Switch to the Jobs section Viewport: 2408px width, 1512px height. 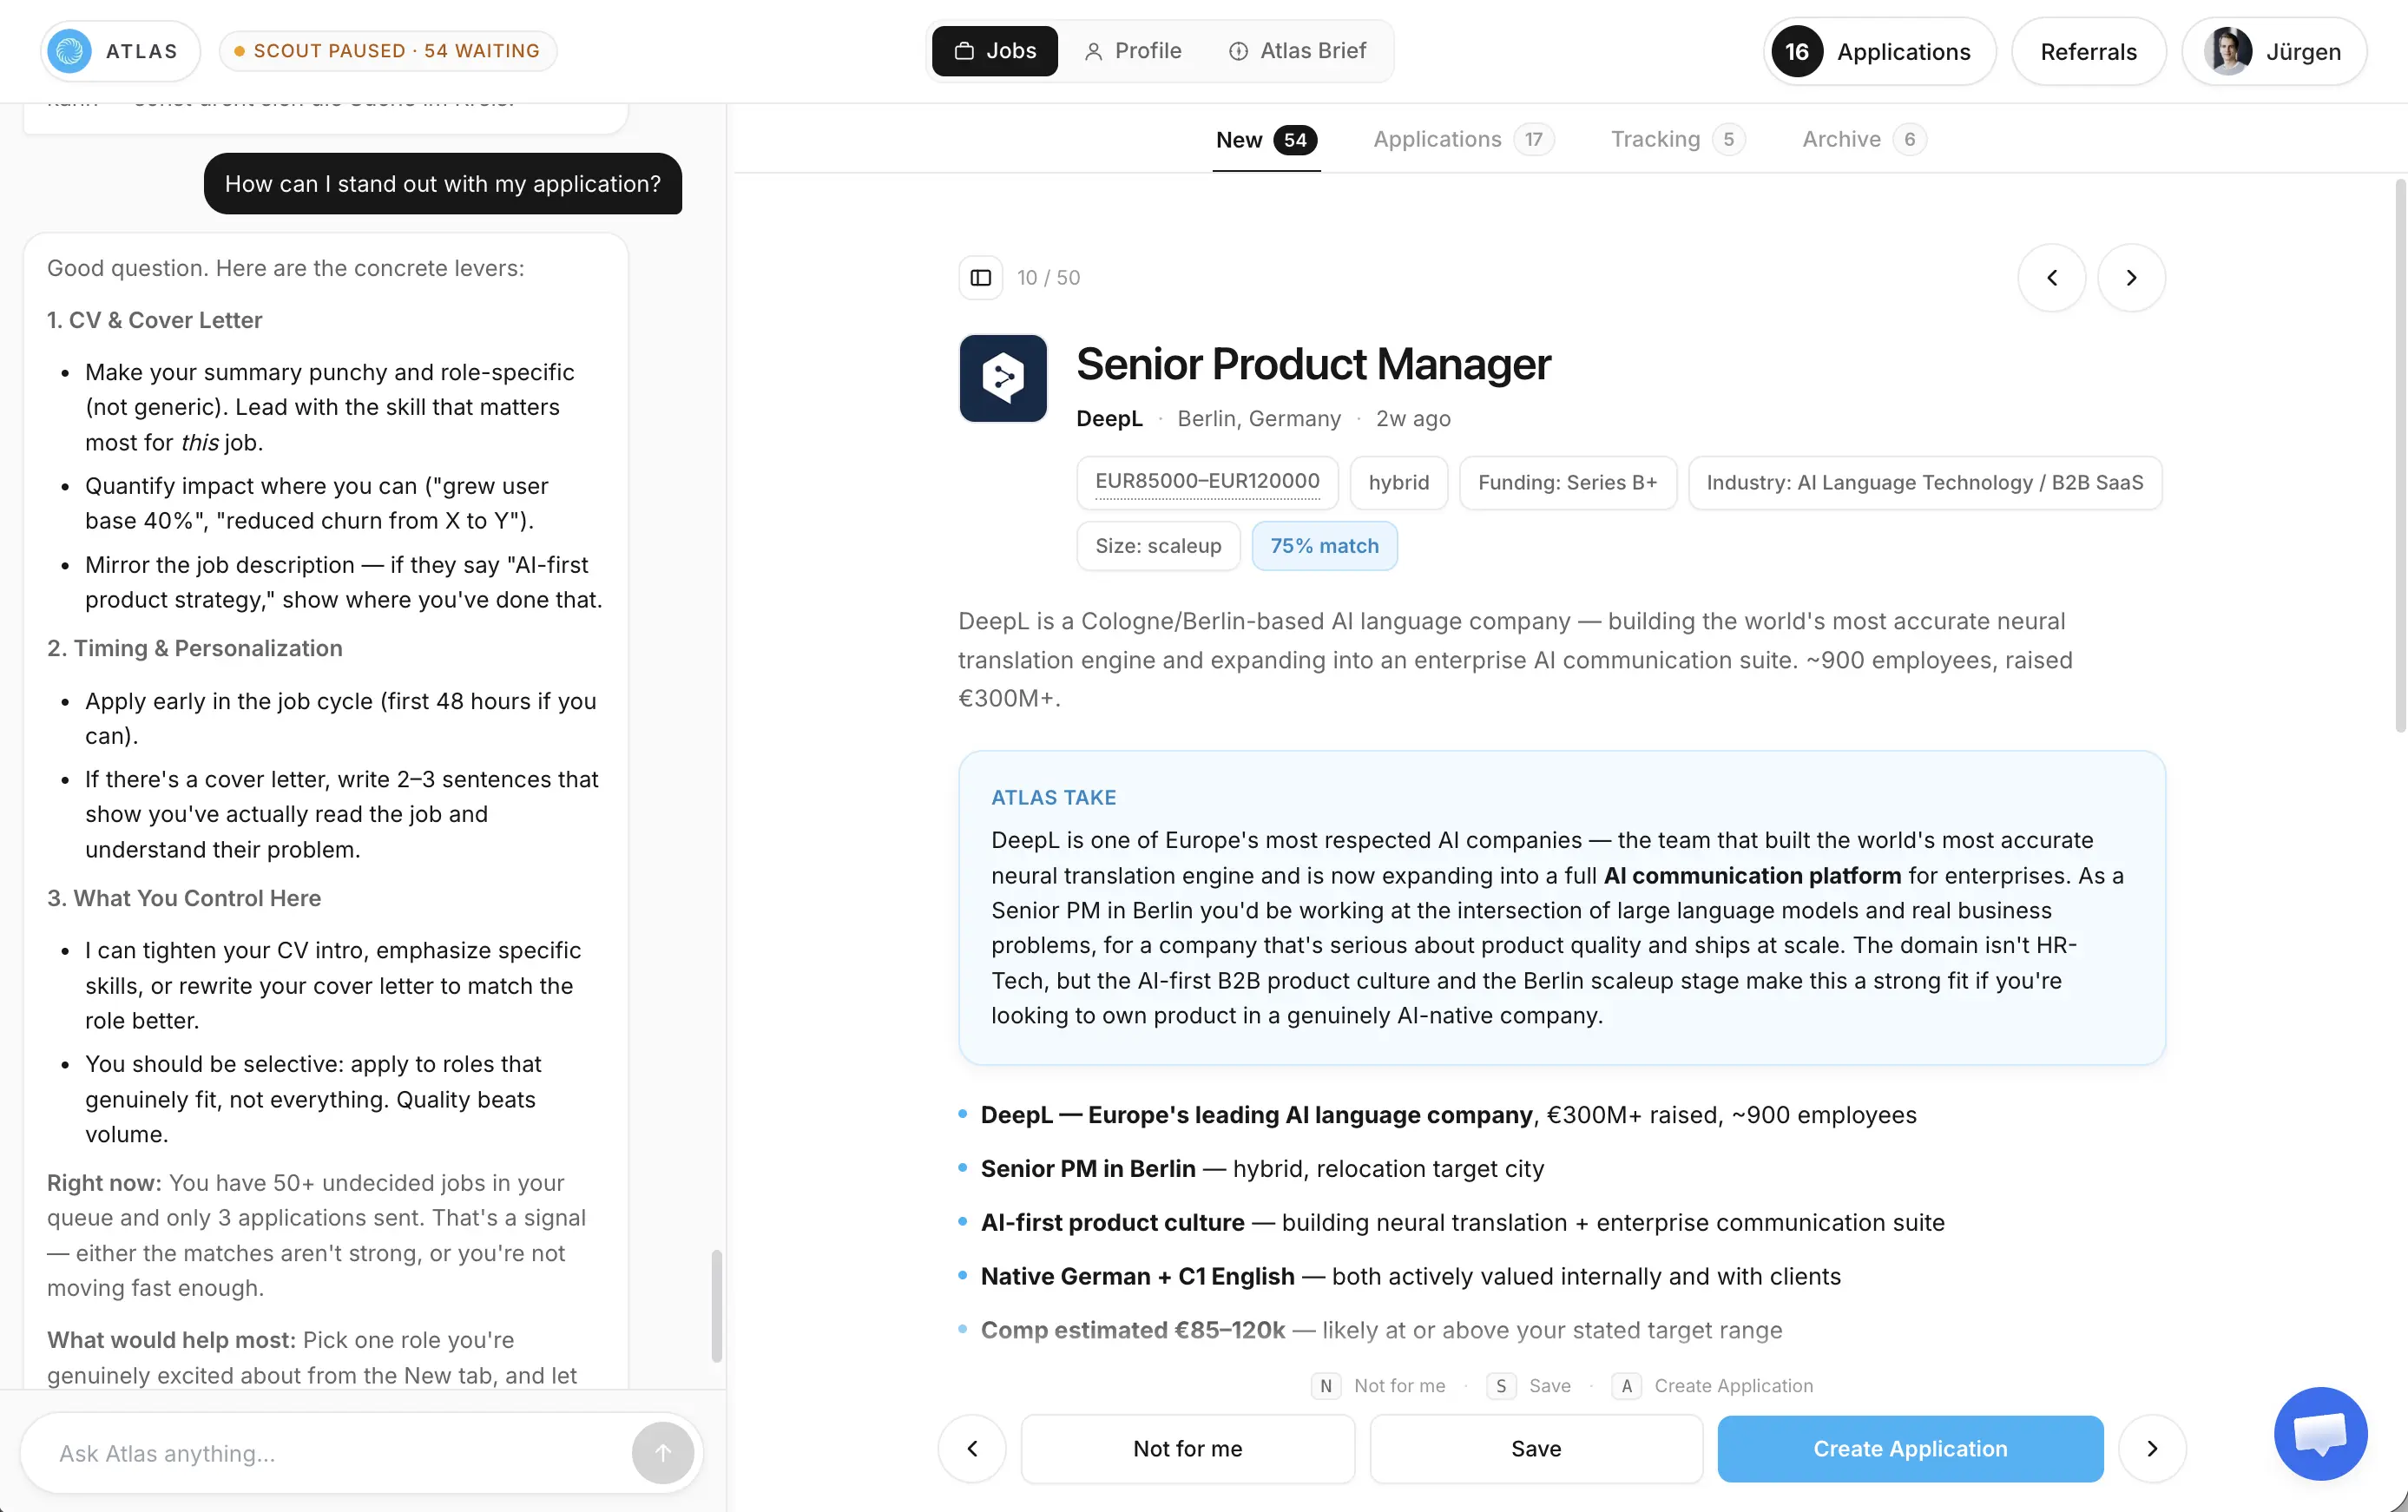tap(995, 51)
